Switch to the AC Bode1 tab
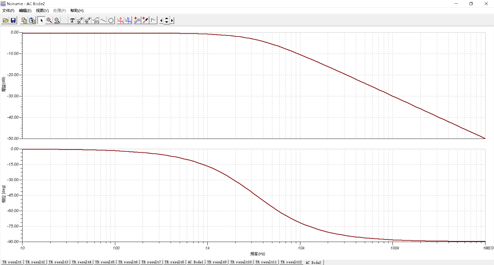Viewport: 494px width, 265px height. (195, 262)
